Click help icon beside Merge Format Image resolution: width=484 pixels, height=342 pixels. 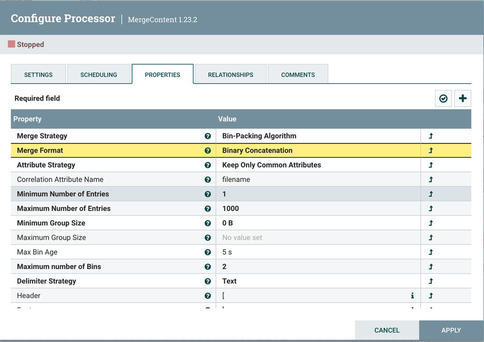point(208,151)
